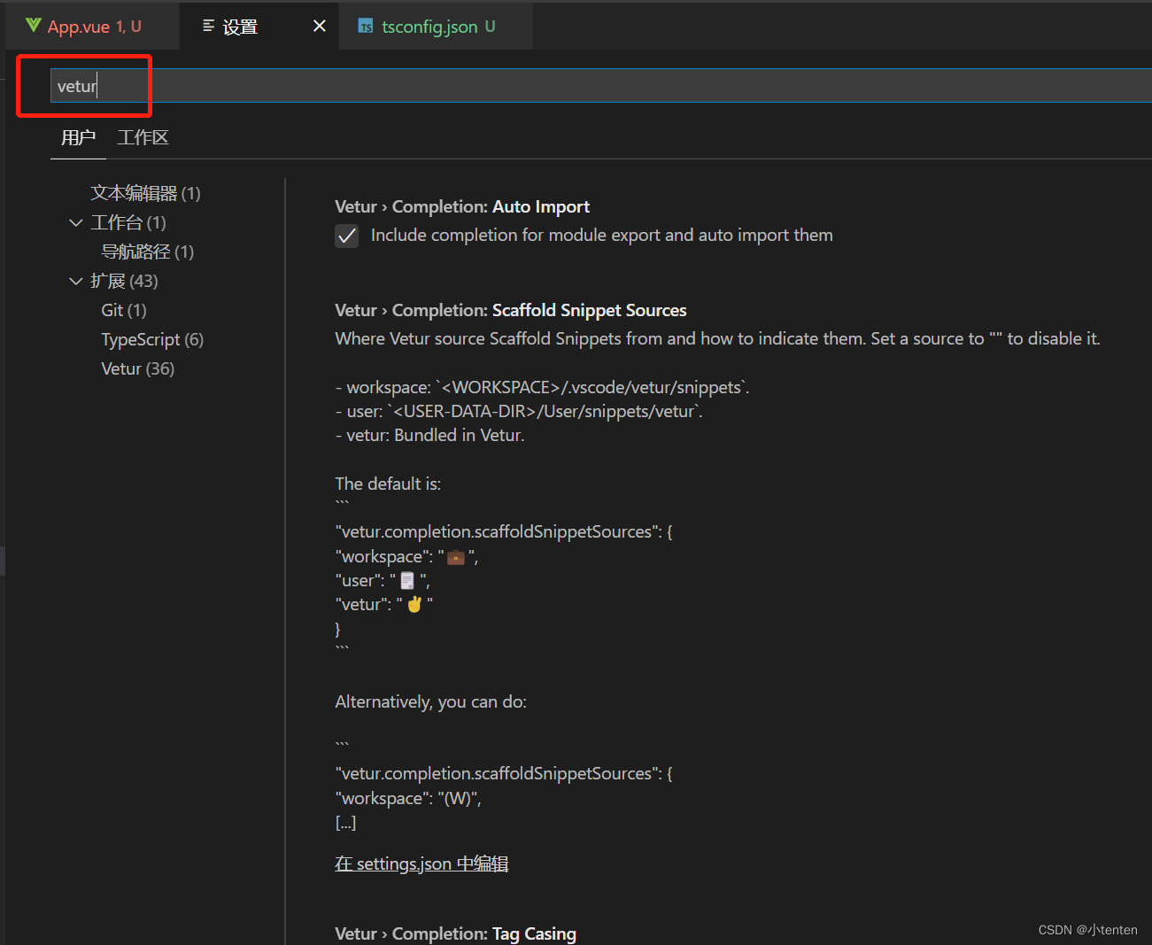The height and width of the screenshot is (945, 1152).
Task: Click the Scaffold Snippet Sources setting title
Action: (511, 310)
